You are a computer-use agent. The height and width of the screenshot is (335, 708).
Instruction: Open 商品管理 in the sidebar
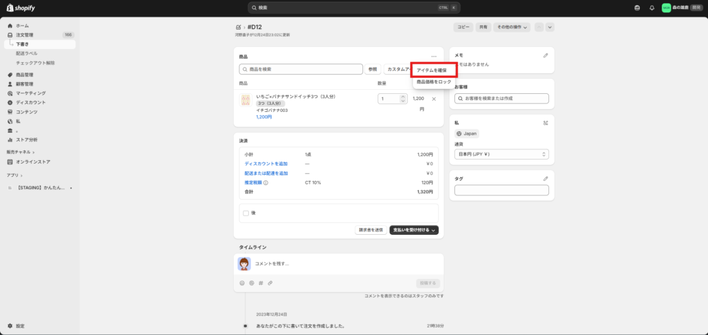[25, 75]
